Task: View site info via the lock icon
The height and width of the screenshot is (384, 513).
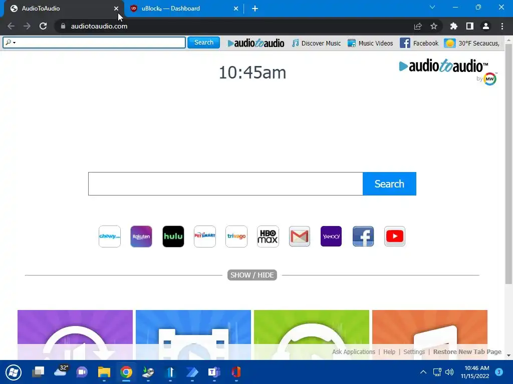Action: point(63,26)
